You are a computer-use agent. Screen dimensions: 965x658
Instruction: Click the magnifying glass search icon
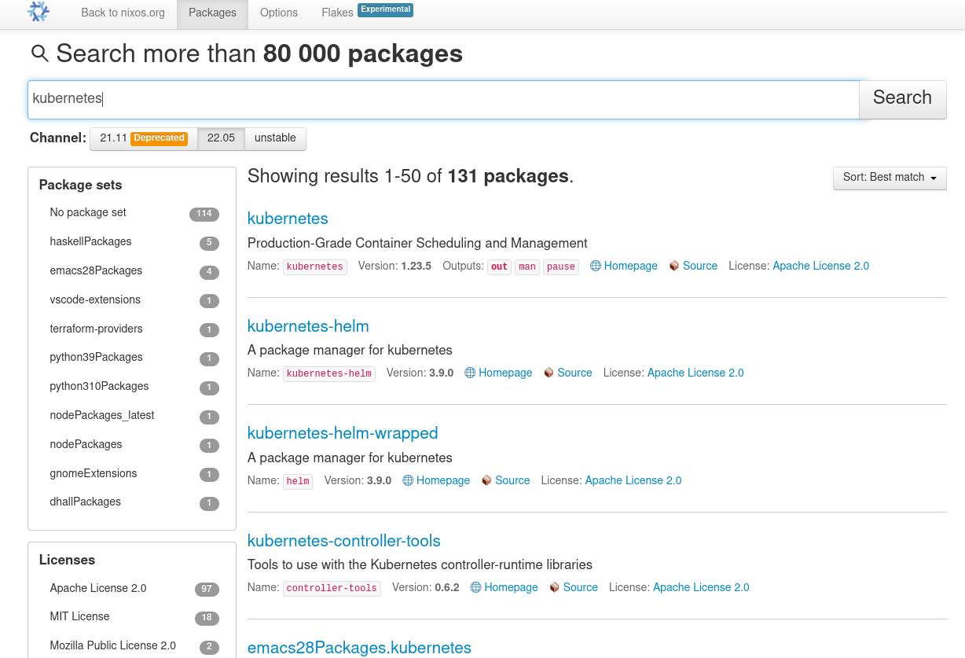click(39, 53)
